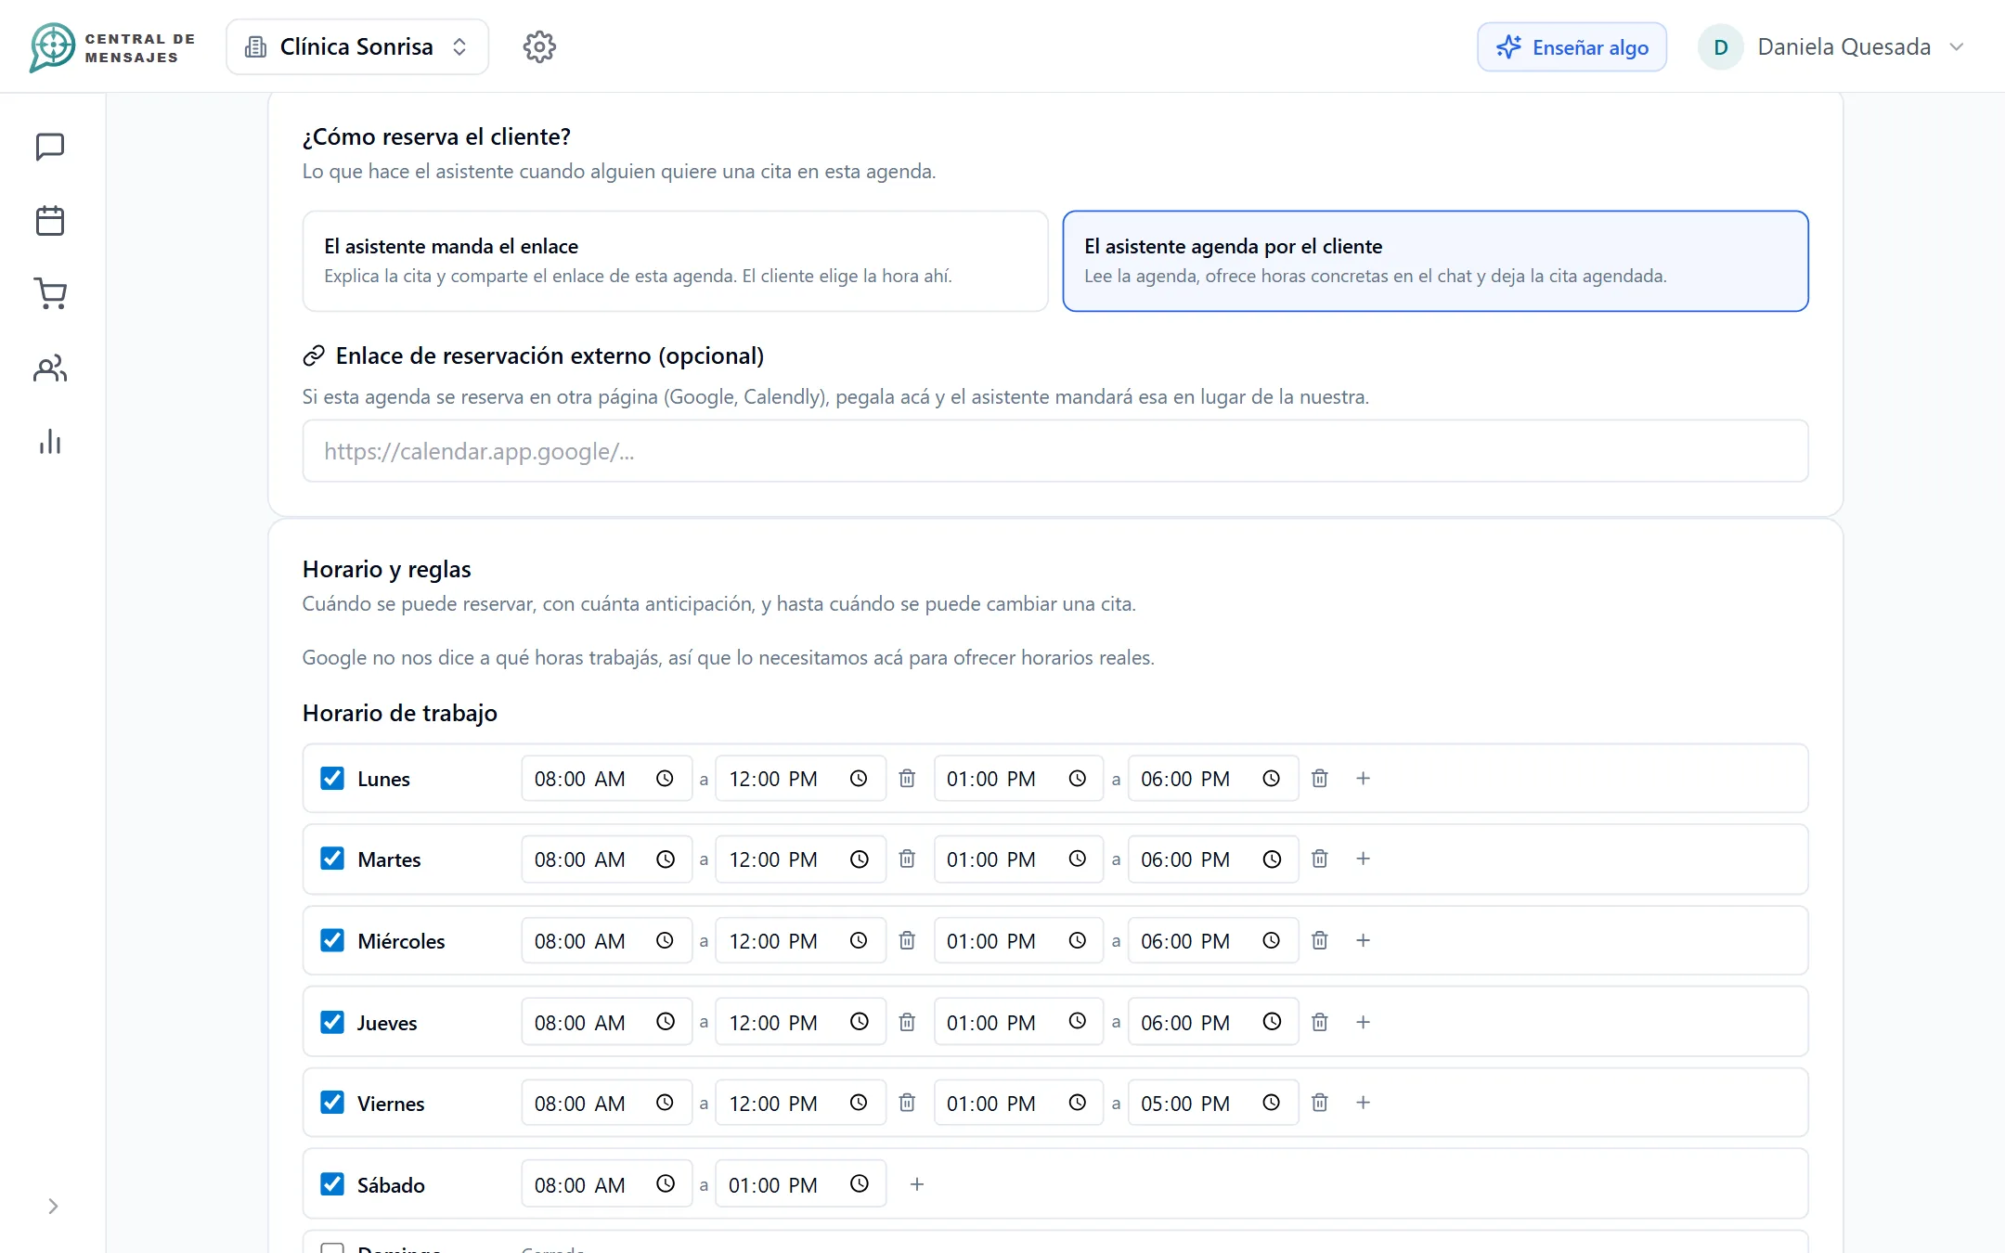Select El asistente manda el enlace option

(x=675, y=261)
